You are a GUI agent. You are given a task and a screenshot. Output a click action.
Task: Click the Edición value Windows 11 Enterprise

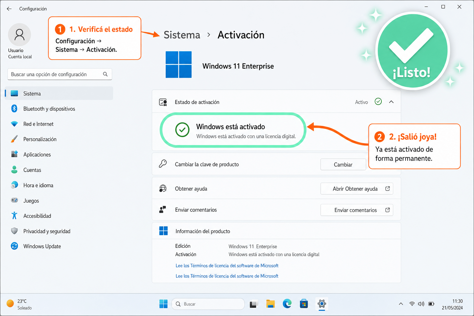253,246
